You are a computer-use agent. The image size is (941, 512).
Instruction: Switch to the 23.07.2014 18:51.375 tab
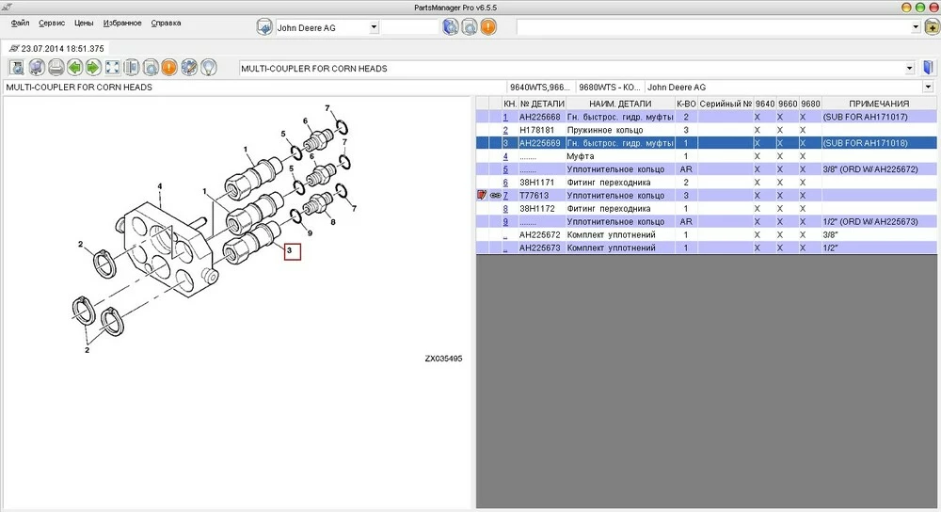pos(56,48)
